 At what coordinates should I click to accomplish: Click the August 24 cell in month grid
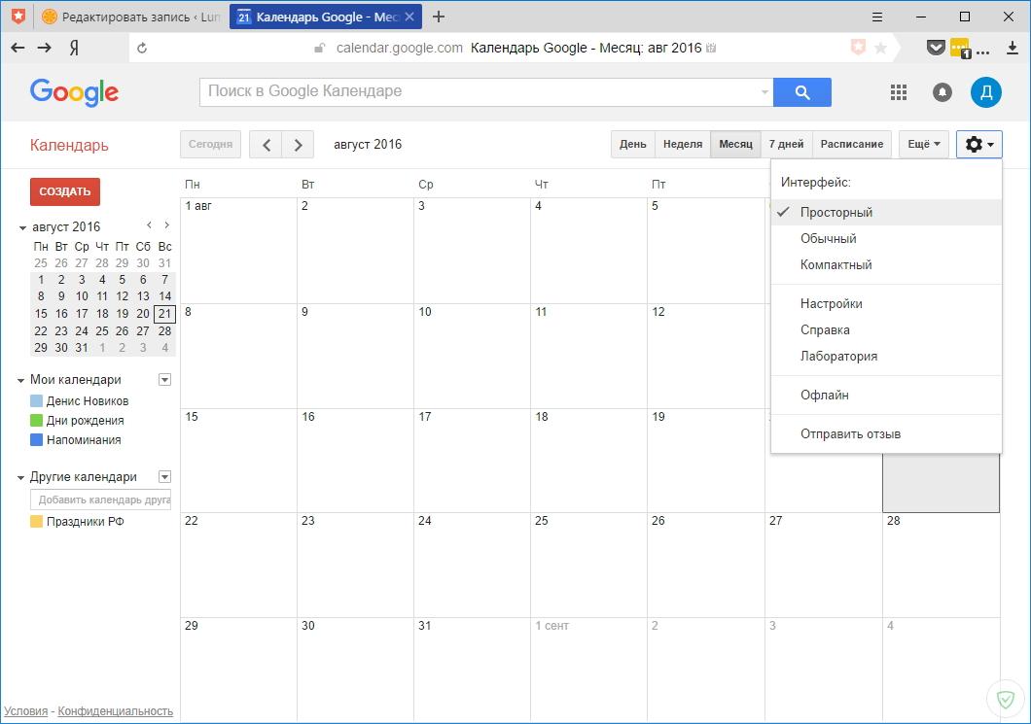coord(472,565)
